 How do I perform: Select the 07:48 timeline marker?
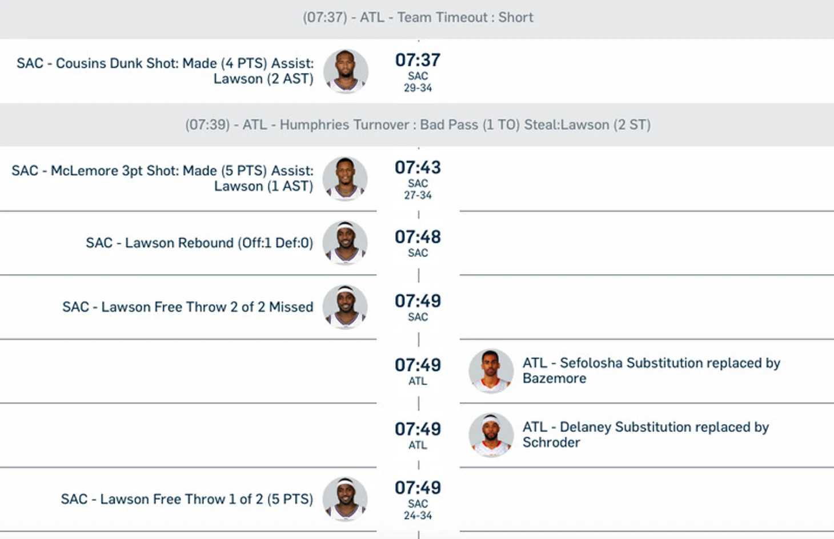418,237
